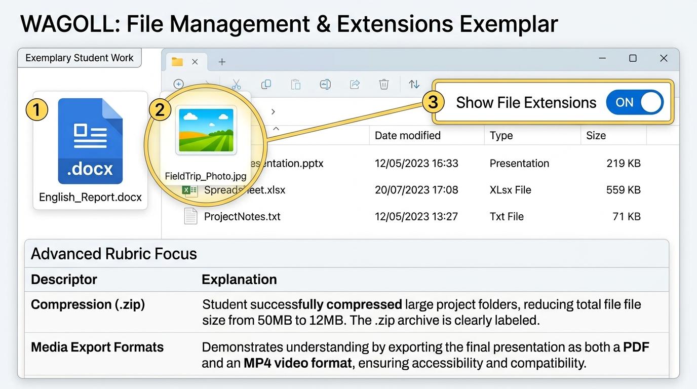The height and width of the screenshot is (389, 697).
Task: Click the Size column header
Action: [596, 135]
